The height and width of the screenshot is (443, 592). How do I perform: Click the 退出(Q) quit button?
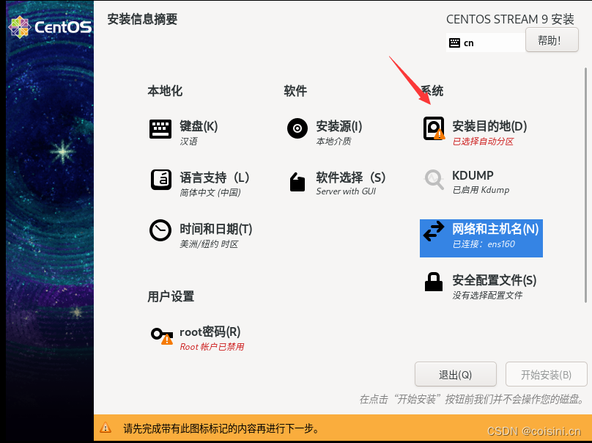[455, 374]
